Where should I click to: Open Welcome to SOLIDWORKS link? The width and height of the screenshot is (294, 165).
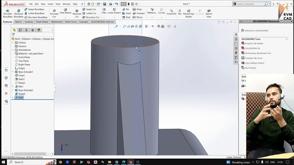(256, 31)
